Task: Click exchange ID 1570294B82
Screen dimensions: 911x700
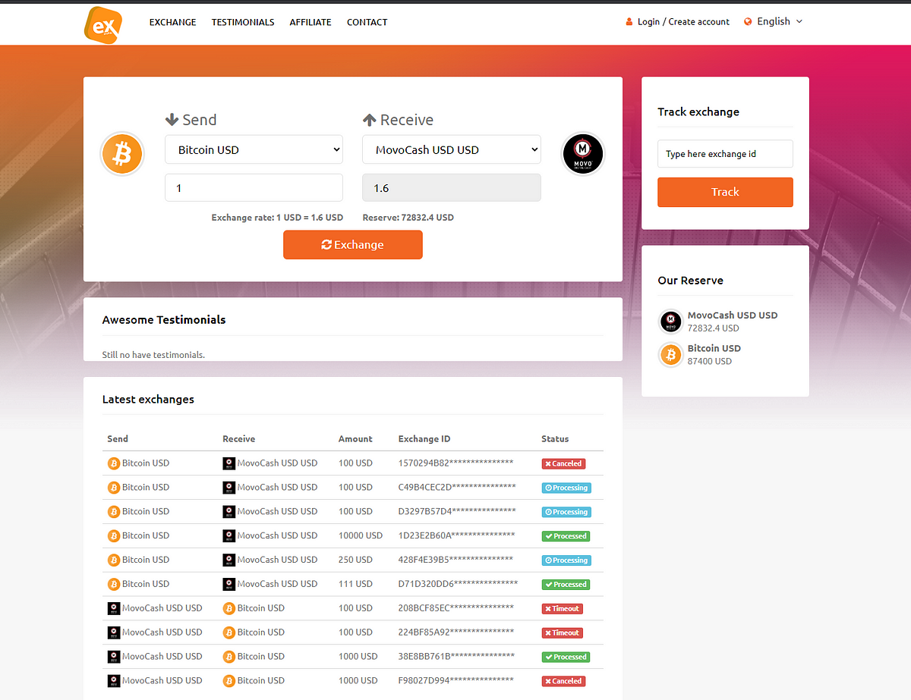Action: 455,463
